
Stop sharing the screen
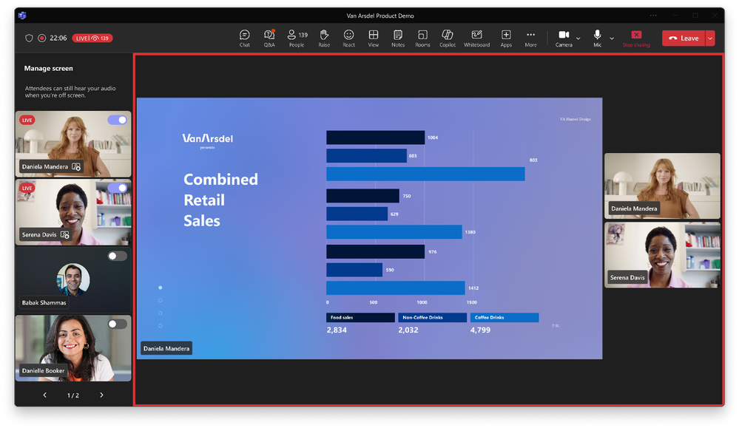(636, 38)
